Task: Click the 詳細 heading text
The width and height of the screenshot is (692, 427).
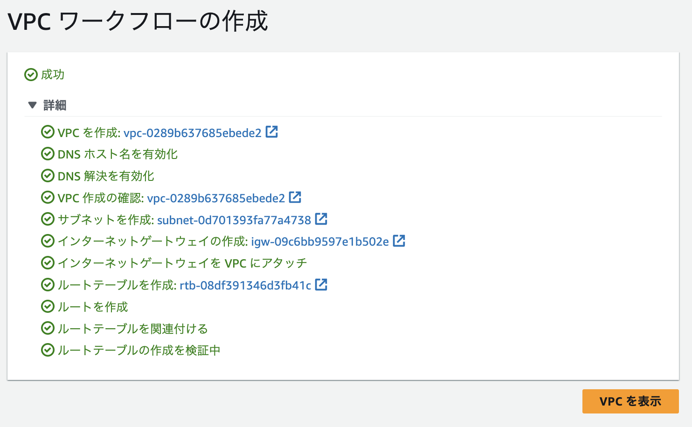Action: click(x=55, y=105)
